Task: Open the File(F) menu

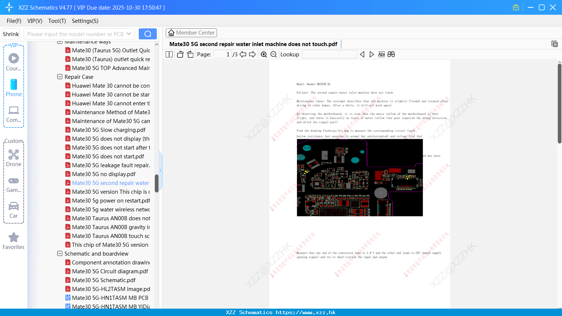Action: pyautogui.click(x=14, y=21)
